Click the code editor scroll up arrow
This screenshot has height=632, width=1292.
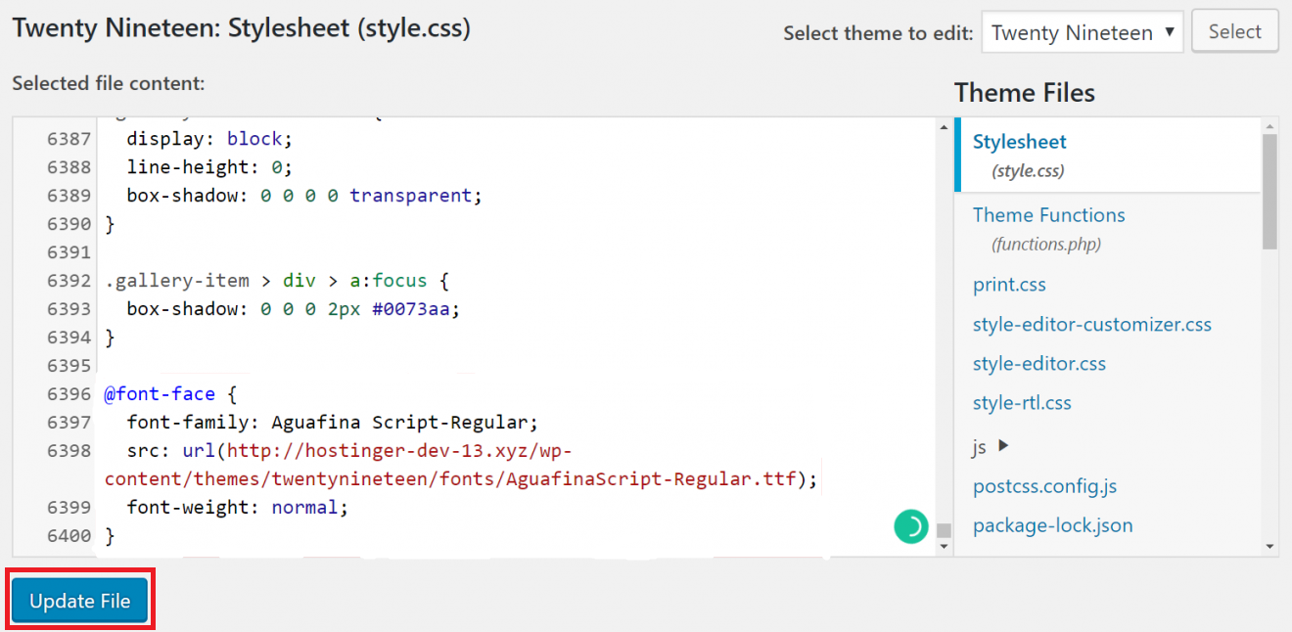(944, 127)
